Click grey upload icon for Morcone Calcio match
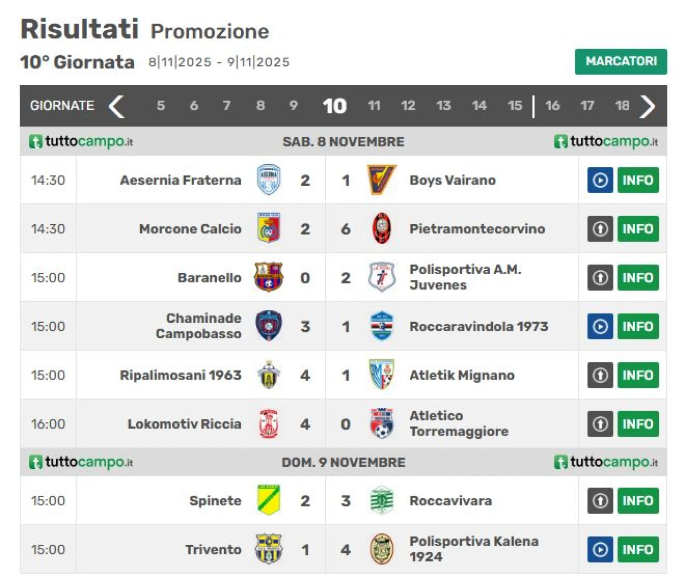This screenshot has width=685, height=578. click(x=600, y=229)
